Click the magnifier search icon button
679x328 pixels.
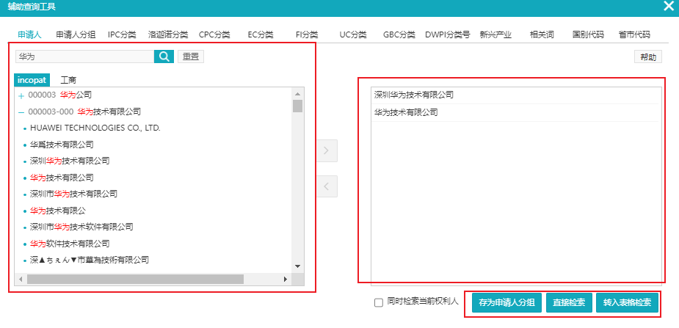tap(164, 57)
